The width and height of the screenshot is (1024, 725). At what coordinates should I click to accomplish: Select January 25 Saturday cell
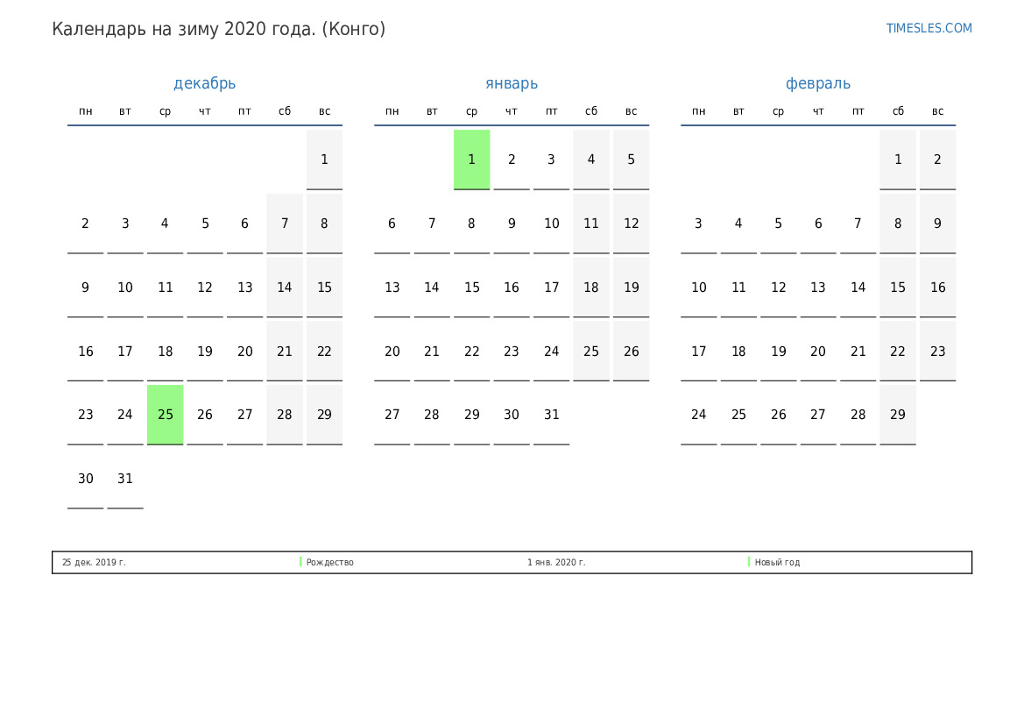[591, 352]
